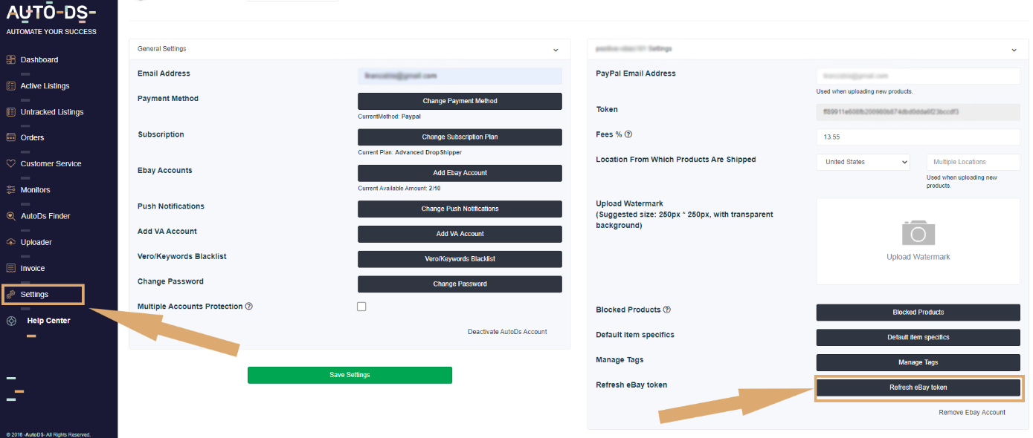Open the United States location dropdown
This screenshot has width=1033, height=438.
[863, 162]
